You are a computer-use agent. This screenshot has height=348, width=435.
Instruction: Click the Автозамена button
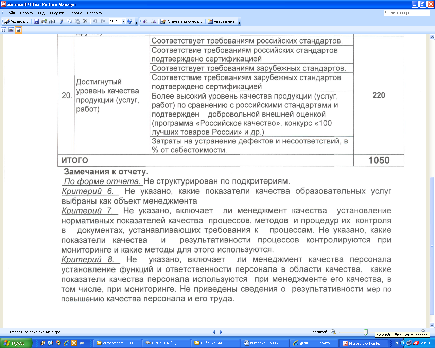coord(221,21)
